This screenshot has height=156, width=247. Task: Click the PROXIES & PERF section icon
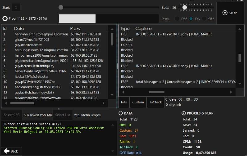183,113
